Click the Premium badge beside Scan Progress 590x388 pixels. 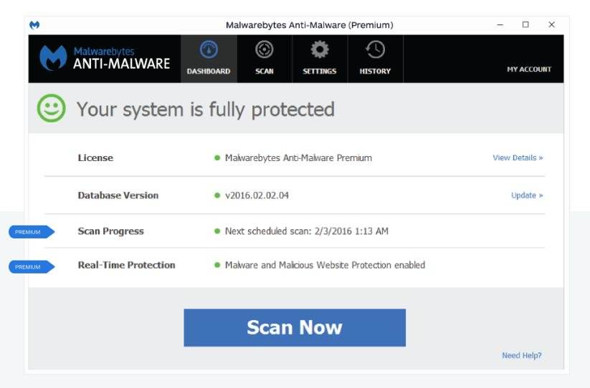[32, 232]
